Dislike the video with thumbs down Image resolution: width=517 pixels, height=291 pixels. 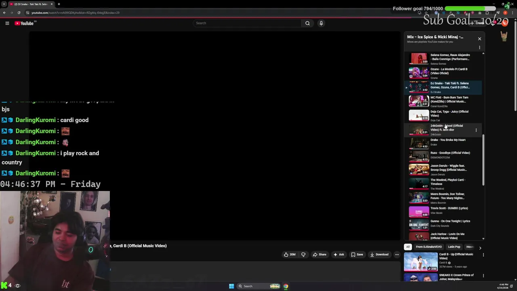303,255
